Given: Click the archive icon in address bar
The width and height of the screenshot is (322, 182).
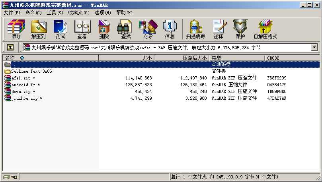Looking at the screenshot, I should 27,48.
